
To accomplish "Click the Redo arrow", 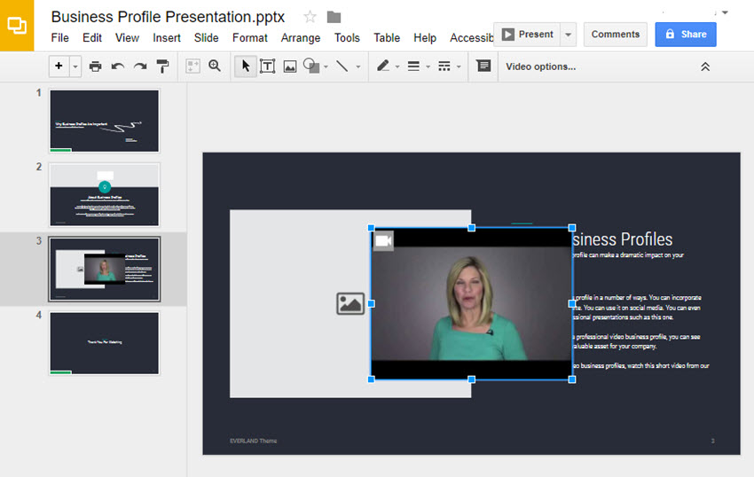I will [140, 66].
